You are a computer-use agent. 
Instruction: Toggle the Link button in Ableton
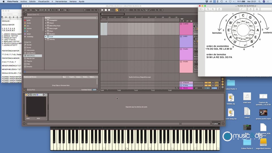[x=26, y=10]
